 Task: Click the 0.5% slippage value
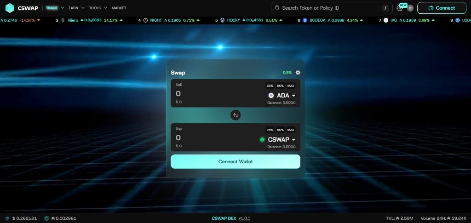click(287, 73)
